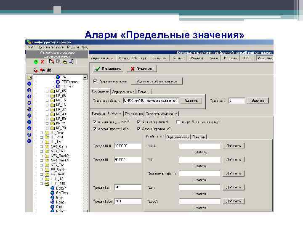Click Добавить button in HiHi message row

234,146
